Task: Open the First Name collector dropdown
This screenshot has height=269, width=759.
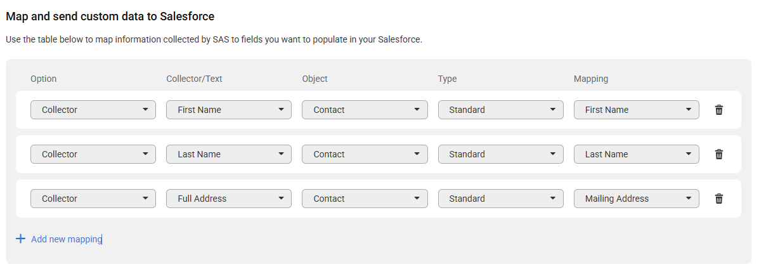Action: pyautogui.click(x=229, y=110)
